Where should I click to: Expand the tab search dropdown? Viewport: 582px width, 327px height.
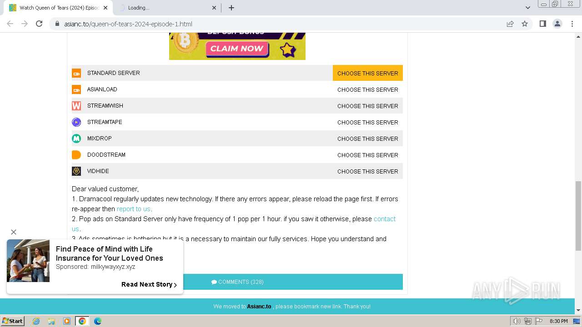coord(527,8)
